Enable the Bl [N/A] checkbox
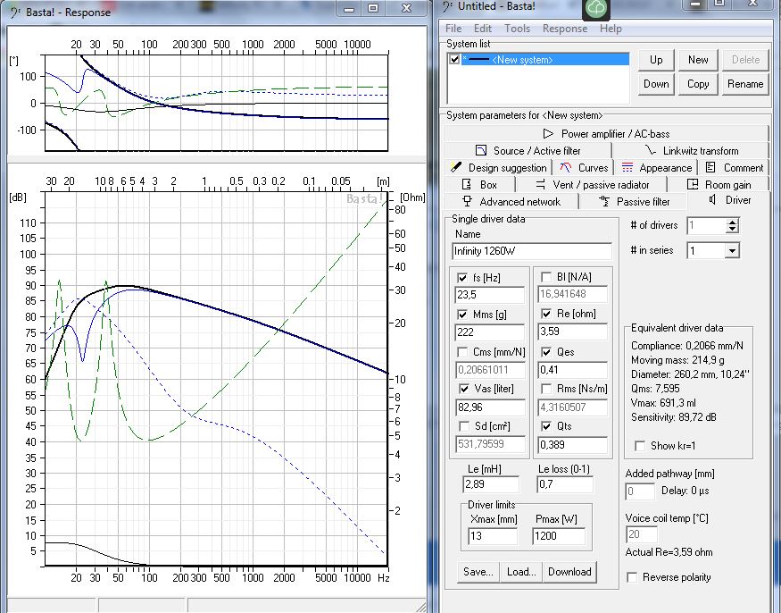781x613 pixels. 546,277
